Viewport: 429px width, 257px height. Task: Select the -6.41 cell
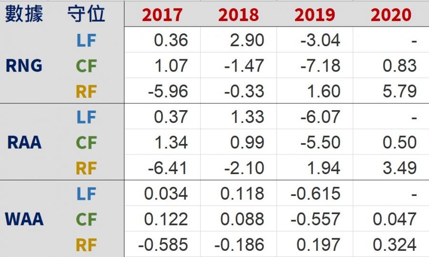coord(168,168)
